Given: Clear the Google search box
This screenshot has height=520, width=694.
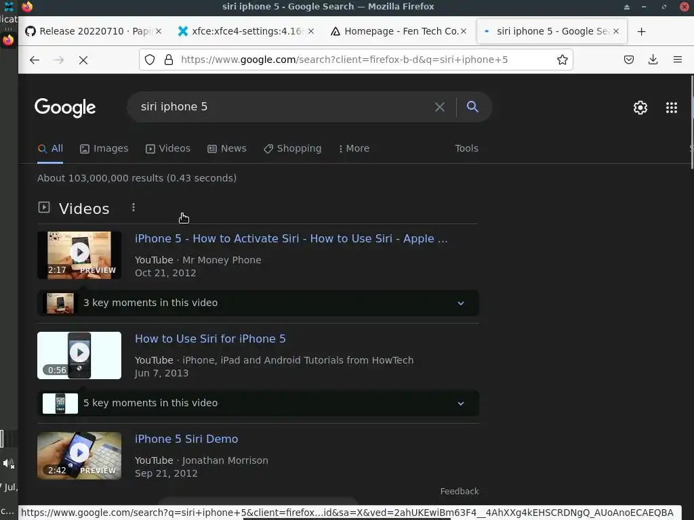Looking at the screenshot, I should pos(439,107).
